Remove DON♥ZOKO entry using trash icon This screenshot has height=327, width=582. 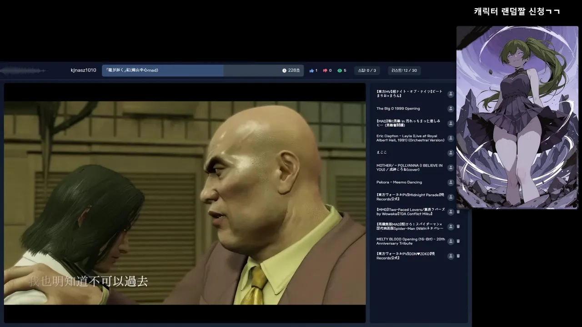tap(458, 256)
